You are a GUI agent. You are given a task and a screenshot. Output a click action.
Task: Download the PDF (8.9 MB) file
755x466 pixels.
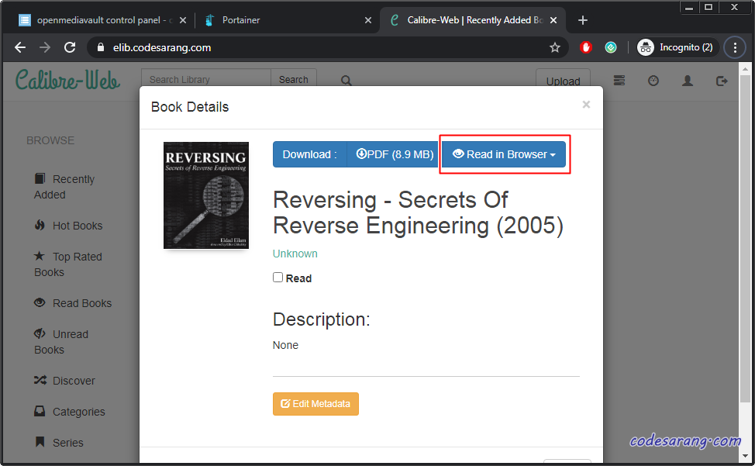pyautogui.click(x=395, y=154)
